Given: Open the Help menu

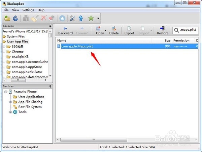Looking at the screenshot, I should 41,10.
